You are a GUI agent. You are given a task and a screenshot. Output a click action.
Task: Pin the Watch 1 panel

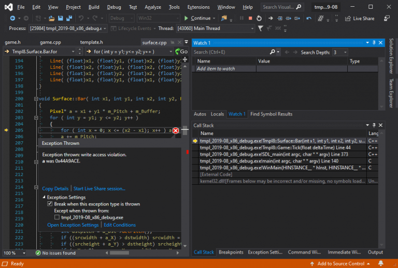pos(374,43)
